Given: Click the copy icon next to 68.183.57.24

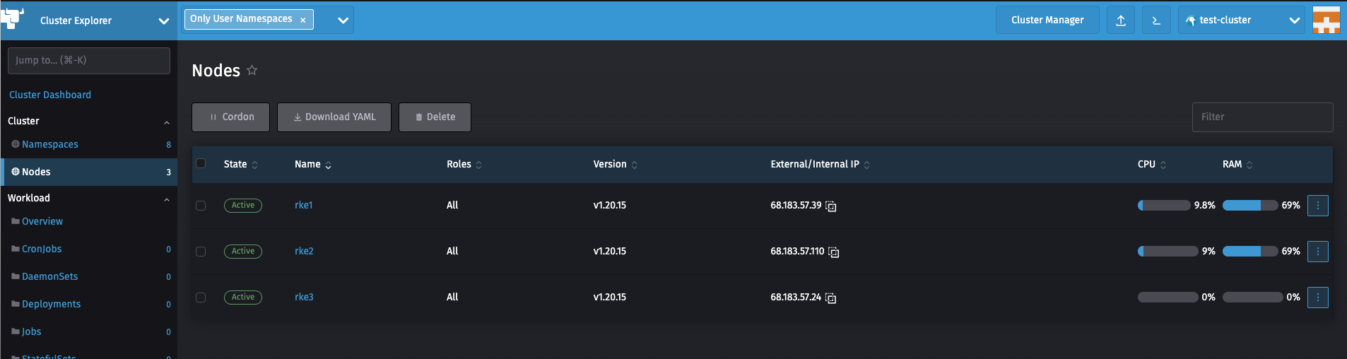Looking at the screenshot, I should click(831, 298).
